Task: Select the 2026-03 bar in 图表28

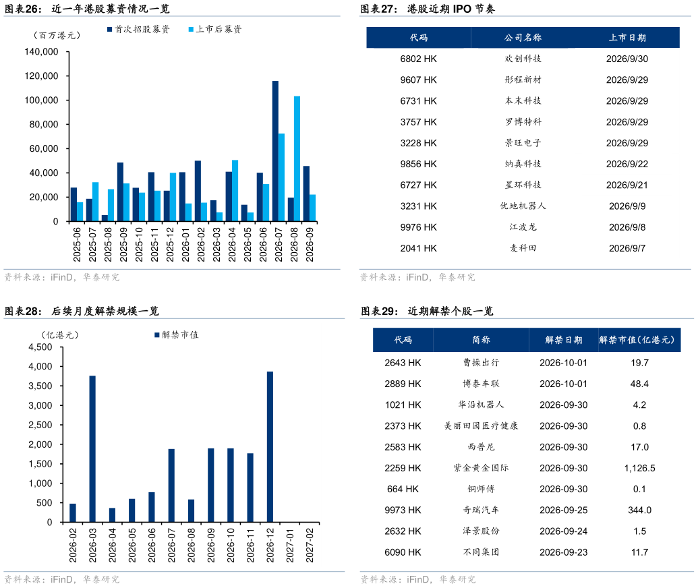Action: click(92, 448)
